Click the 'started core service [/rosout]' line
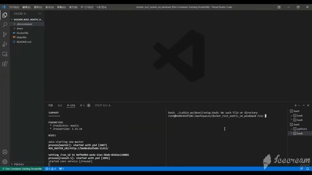The width and height of the screenshot is (312, 175). click(x=70, y=161)
